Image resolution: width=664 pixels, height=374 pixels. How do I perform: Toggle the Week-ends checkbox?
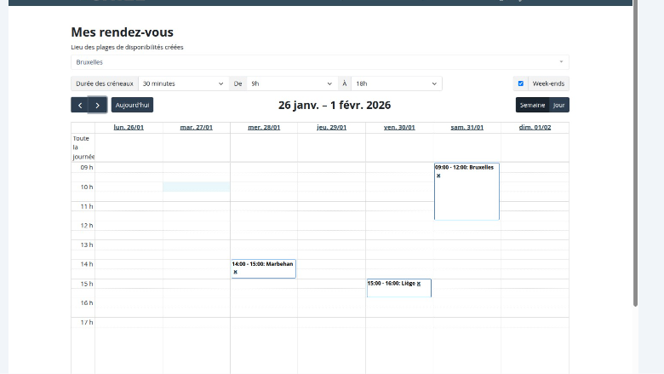coord(521,83)
